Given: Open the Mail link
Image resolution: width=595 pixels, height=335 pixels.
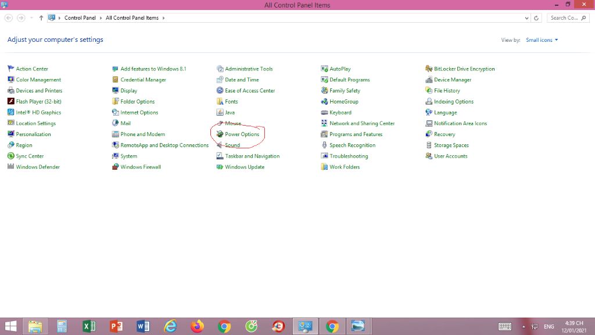Looking at the screenshot, I should pos(126,123).
